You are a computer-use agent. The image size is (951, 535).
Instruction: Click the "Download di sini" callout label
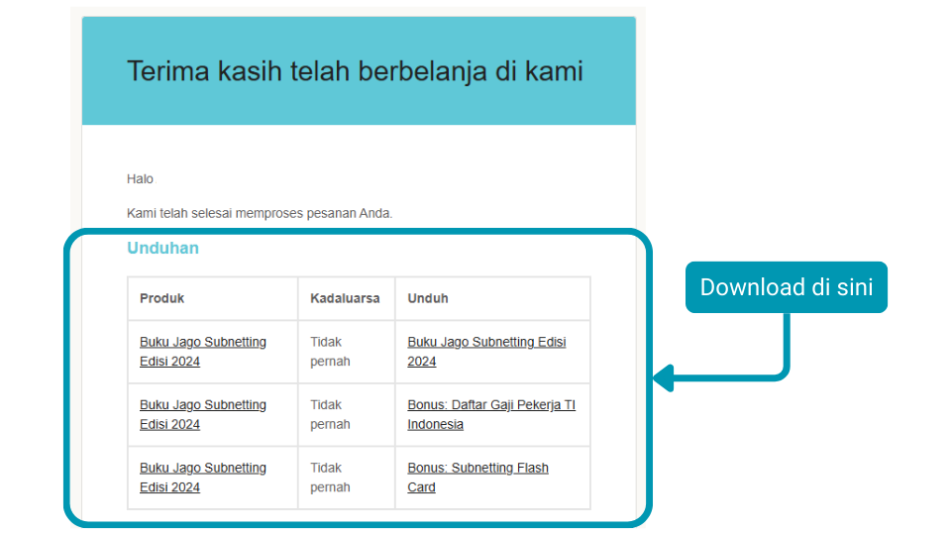coord(787,287)
